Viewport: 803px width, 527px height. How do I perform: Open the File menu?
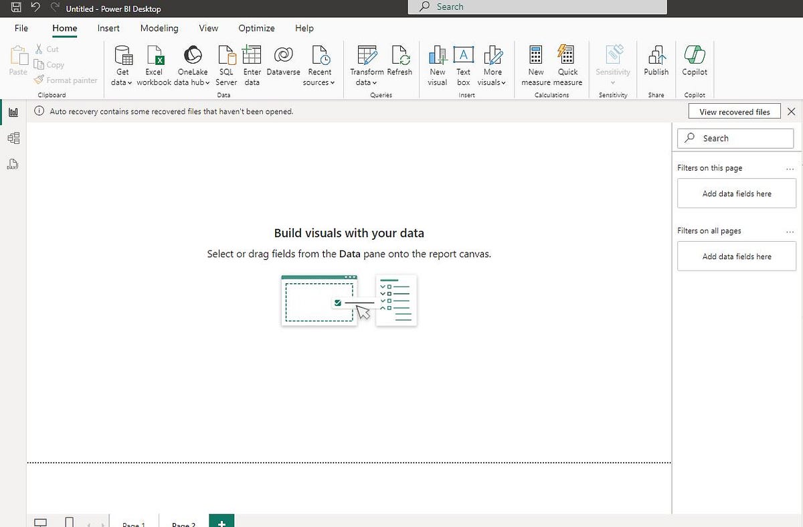(21, 28)
